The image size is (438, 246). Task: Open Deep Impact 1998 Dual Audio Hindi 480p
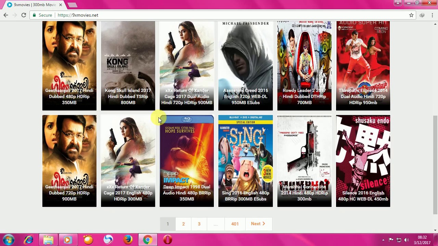187,161
